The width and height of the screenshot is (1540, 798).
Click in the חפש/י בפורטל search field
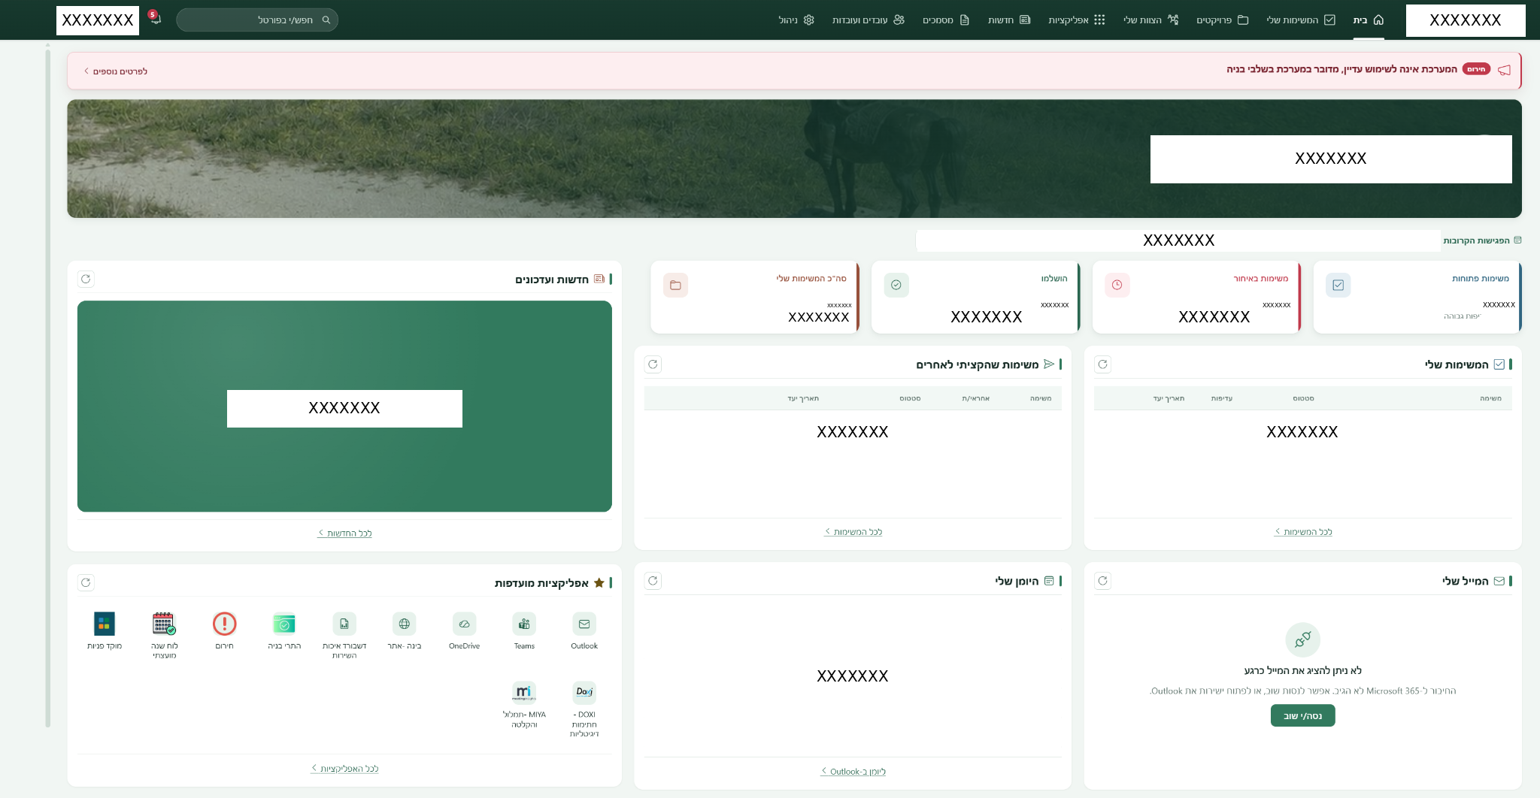pyautogui.click(x=257, y=20)
